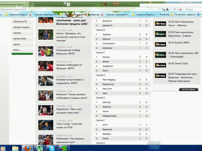Open Блоги in the sidebar menu

coord(22,50)
